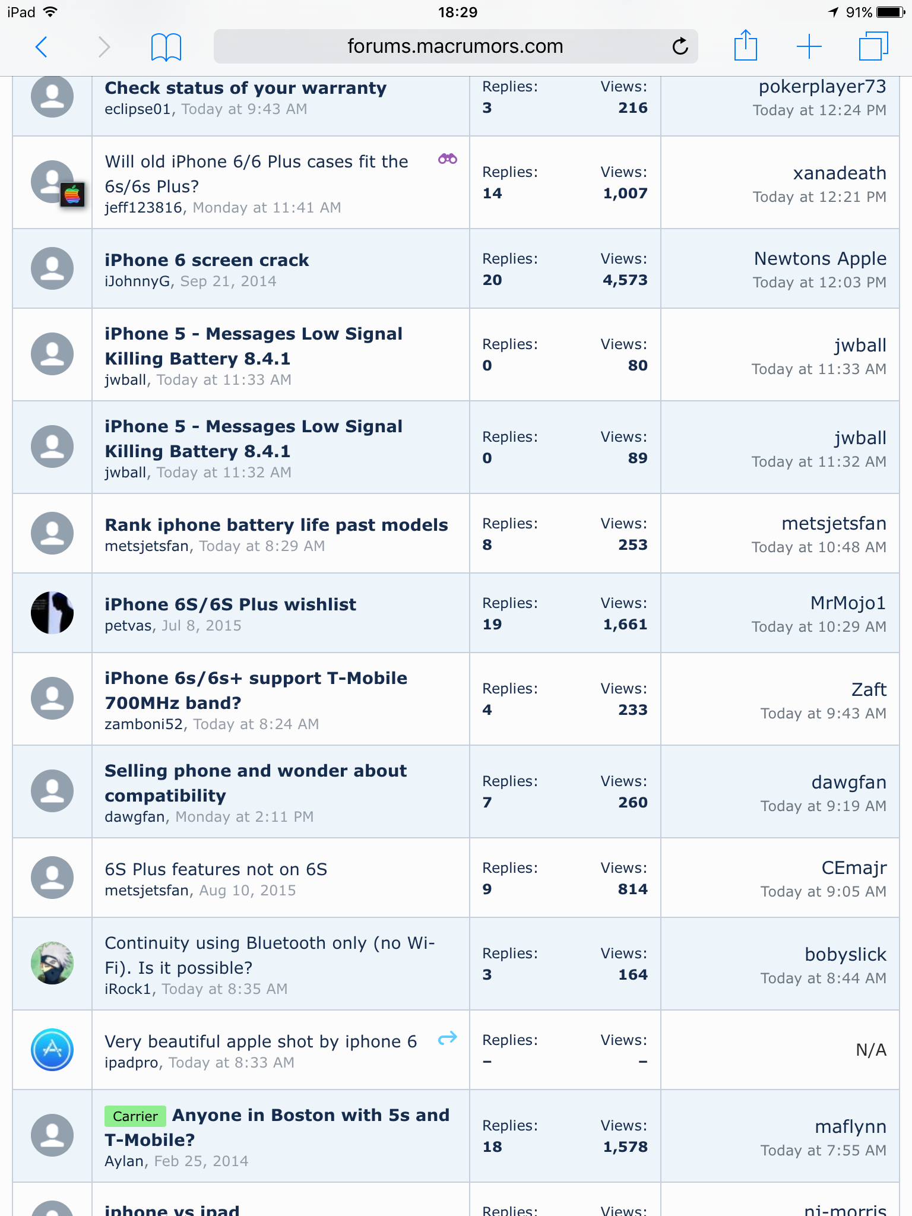Viewport: 912px width, 1216px height.
Task: Open "iPhone 6 screen crack" thread
Action: pos(207,260)
